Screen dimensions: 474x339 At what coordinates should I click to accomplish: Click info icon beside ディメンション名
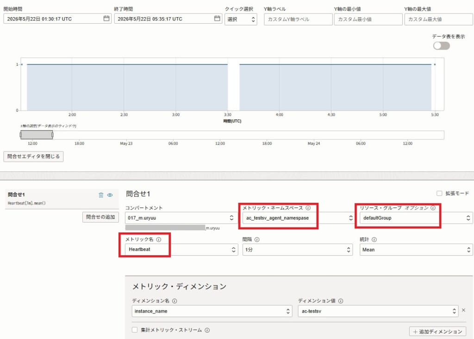pyautogui.click(x=175, y=301)
